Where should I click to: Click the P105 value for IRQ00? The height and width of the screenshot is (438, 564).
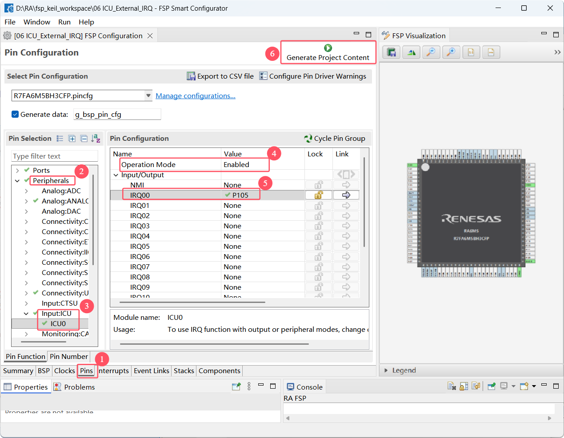click(240, 195)
